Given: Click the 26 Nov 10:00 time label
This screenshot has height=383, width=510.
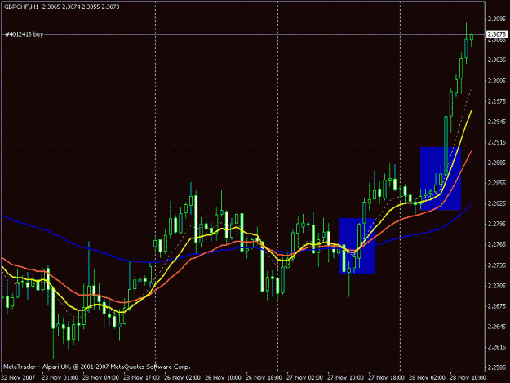Looking at the screenshot, I should (223, 378).
